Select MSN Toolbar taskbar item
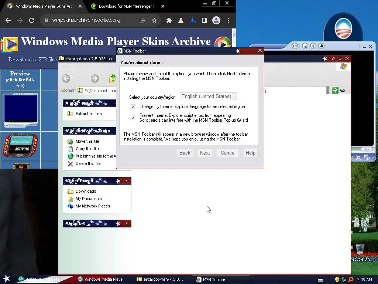This screenshot has width=378, height=284. (x=221, y=280)
